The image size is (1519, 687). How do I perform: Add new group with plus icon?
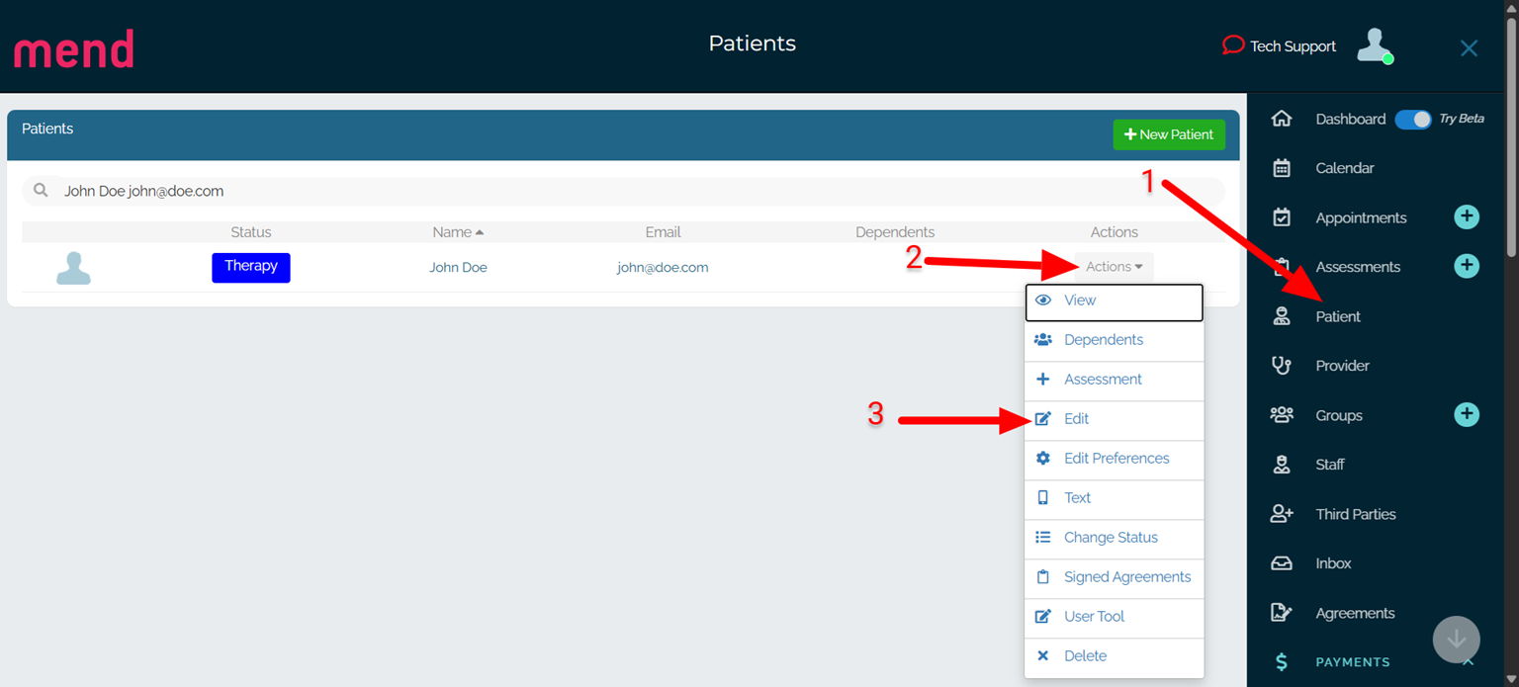click(1467, 415)
